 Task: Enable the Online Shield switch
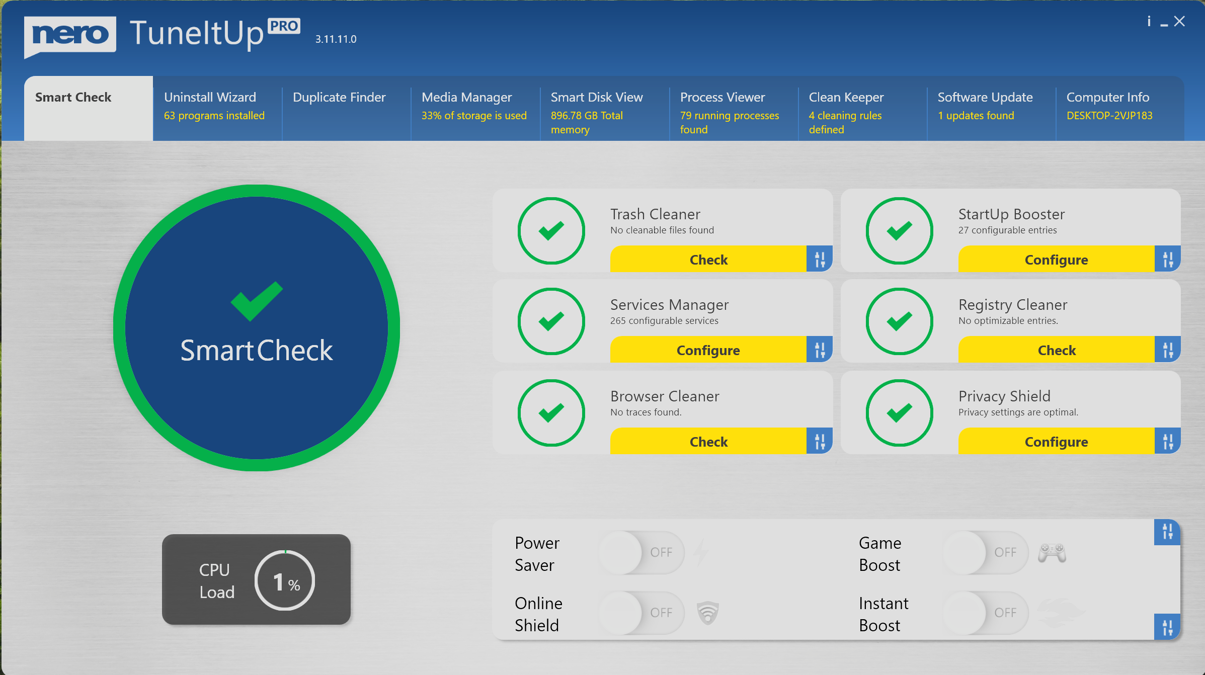(x=641, y=613)
